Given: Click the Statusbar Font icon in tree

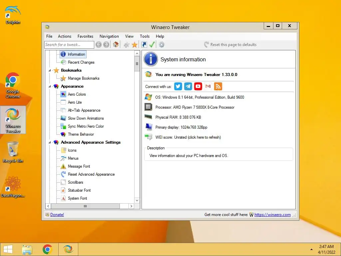Looking at the screenshot, I should [63, 190].
